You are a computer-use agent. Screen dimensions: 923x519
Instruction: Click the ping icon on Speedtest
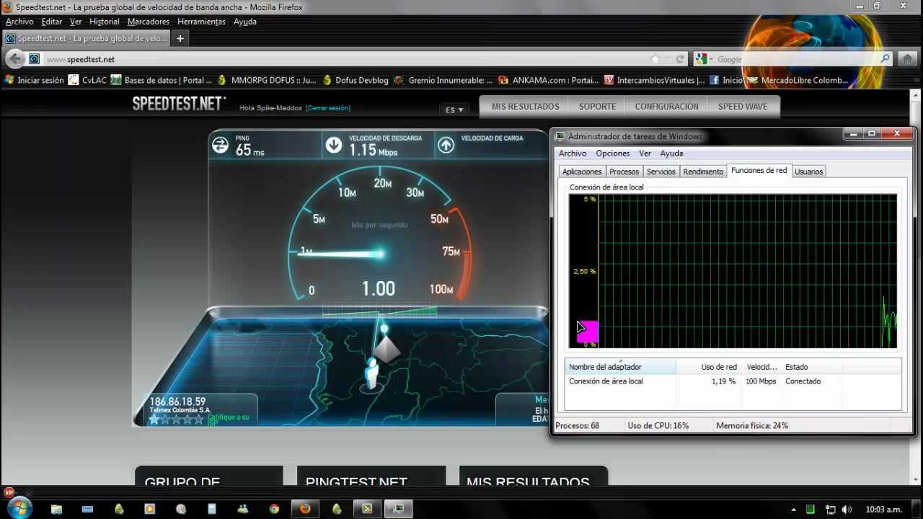(220, 145)
